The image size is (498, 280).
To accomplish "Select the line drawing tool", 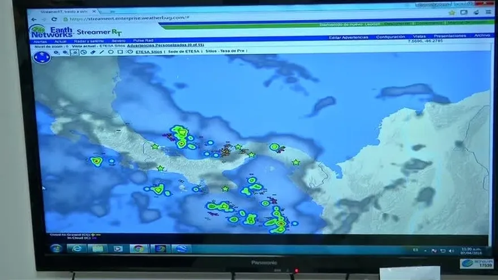I will pos(102,52).
